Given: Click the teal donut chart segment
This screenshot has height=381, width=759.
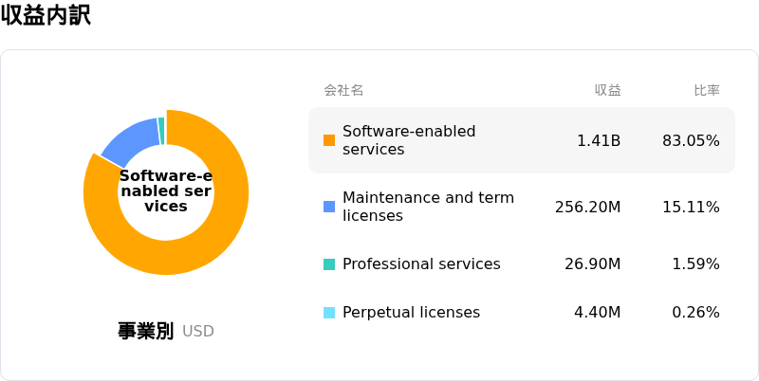Looking at the screenshot, I should coord(161,131).
